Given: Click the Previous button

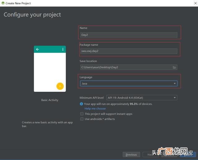Looking at the screenshot, I should click(x=131, y=154).
